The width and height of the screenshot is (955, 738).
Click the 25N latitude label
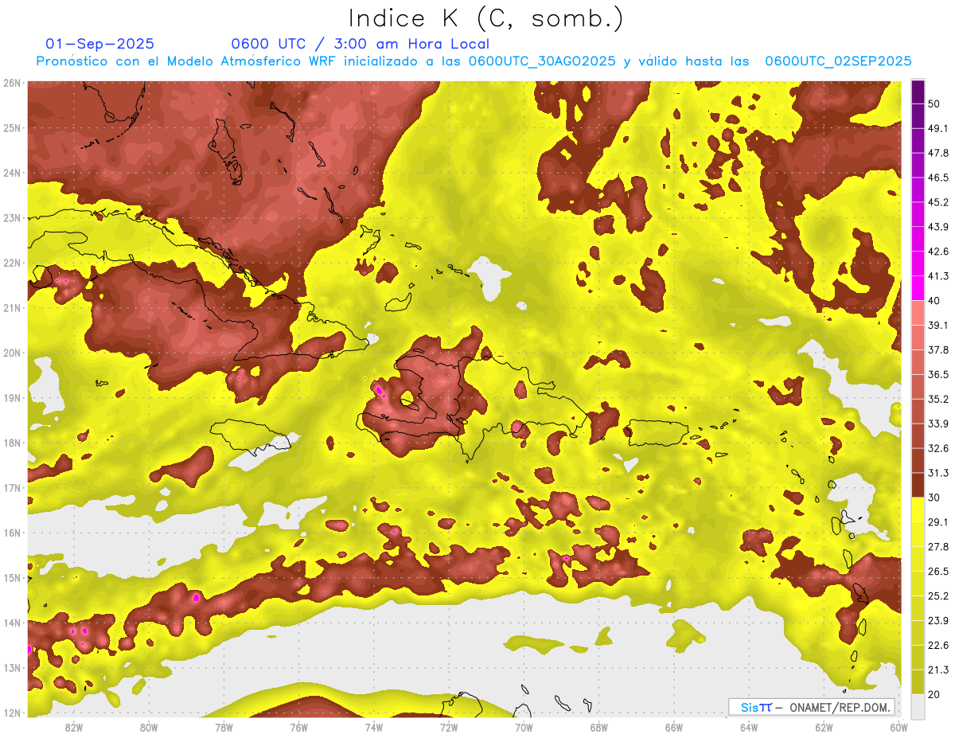[x=12, y=127]
